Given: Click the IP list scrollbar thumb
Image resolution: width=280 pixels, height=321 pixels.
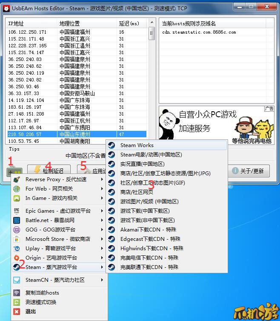Looking at the screenshot, I should pyautogui.click(x=151, y=33).
